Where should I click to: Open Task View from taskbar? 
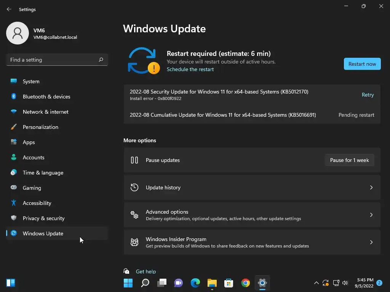(162, 283)
